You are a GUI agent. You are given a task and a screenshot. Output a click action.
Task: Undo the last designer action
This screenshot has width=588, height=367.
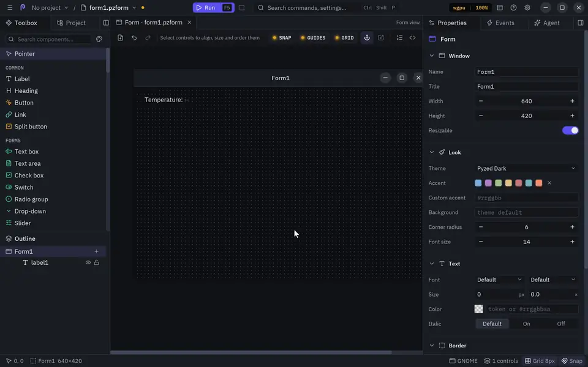(134, 38)
